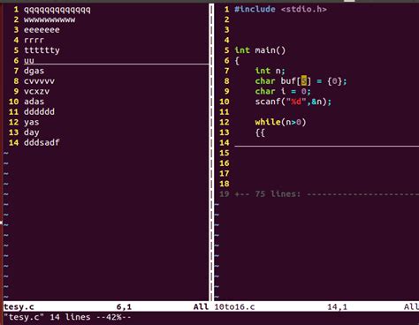Place cursor on the #include <stdio.h> line
The height and width of the screenshot is (325, 419).
pos(280,10)
